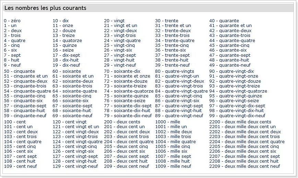298x178 pixels.
Task: Select '105 - cent cinq'
Action: pos(20,146)
